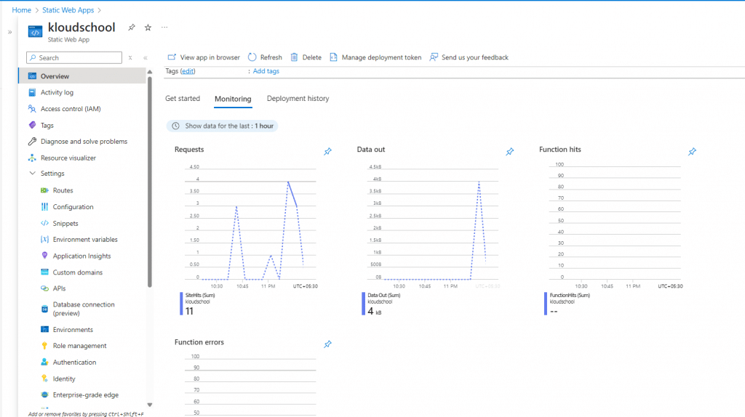The image size is (745, 417).
Task: Open the time range selector showing 1 hour
Action: 223,126
